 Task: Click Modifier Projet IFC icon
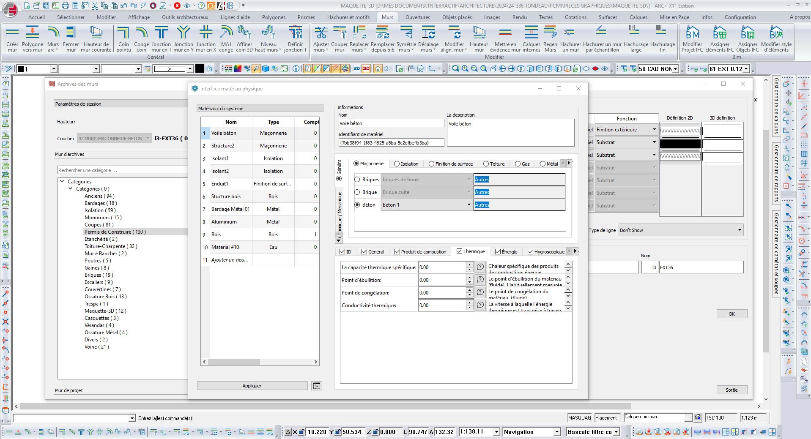click(x=692, y=33)
